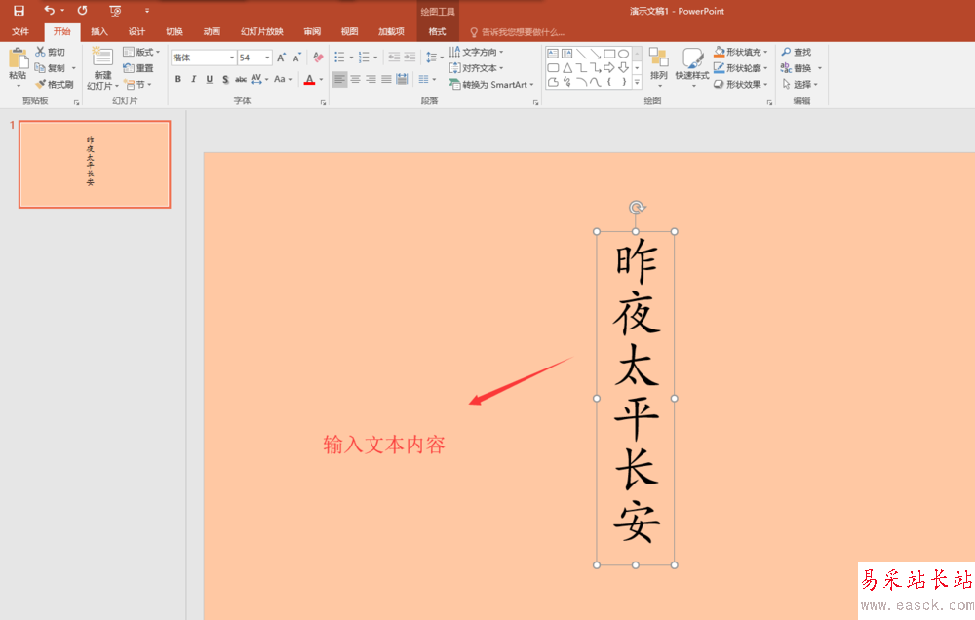
Task: Apply the red font color swatch
Action: [x=309, y=79]
